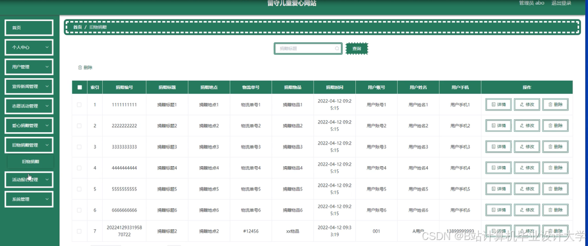
Task: Collapse the 旧物捐赠管理 sidebar menu
Action: coord(29,145)
